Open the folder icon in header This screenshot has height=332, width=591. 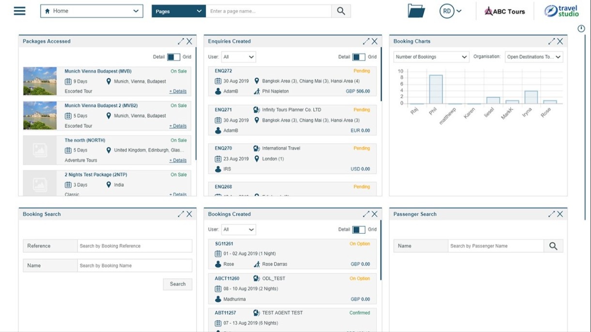tap(416, 11)
